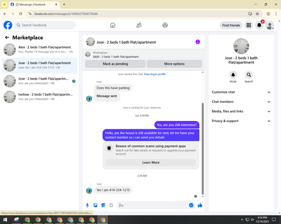Image resolution: width=281 pixels, height=224 pixels.
Task: Expand Privacy & support section
Action: click(241, 121)
